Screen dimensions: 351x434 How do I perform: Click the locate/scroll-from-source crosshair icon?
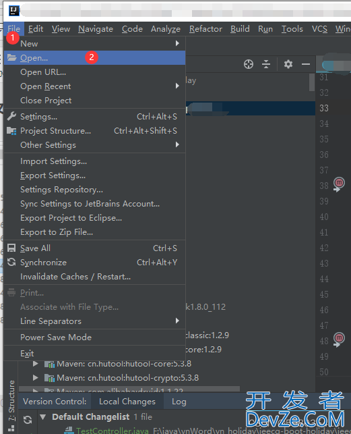[249, 64]
